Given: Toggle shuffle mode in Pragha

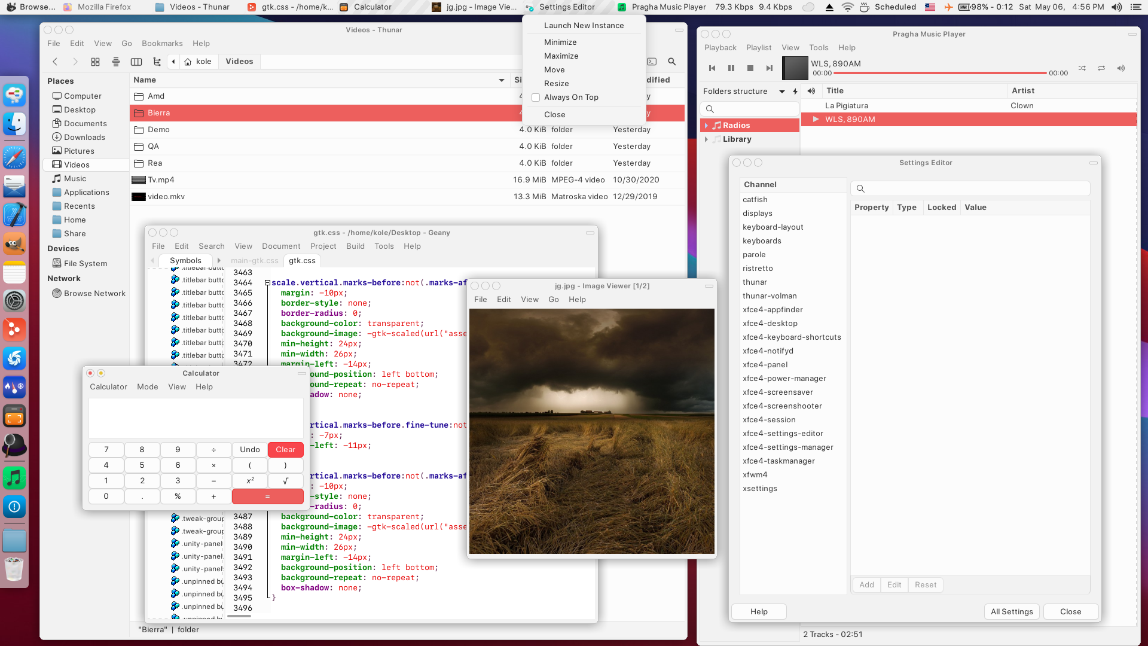Looking at the screenshot, I should tap(1082, 68).
